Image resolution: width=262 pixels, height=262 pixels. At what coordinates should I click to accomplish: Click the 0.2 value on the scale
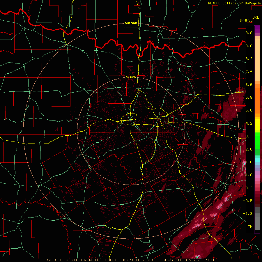[249, 188]
